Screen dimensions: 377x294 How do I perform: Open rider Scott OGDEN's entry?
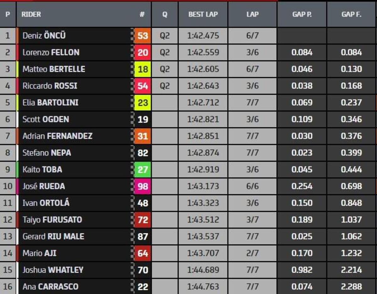pos(46,119)
